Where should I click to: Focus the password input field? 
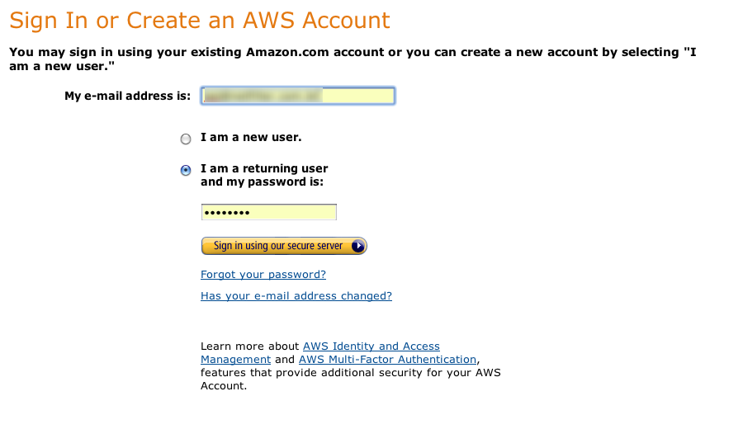pyautogui.click(x=268, y=213)
